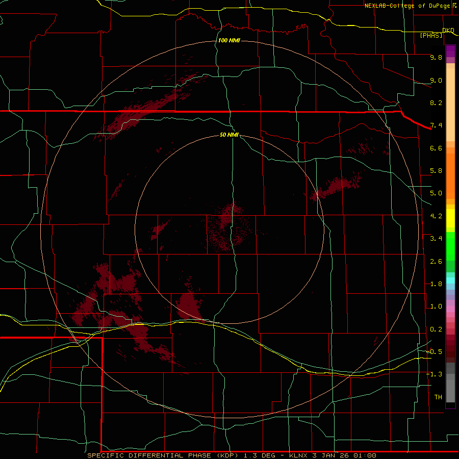Click the 8.2 value on color scale
The image size is (459, 459).
[436, 103]
